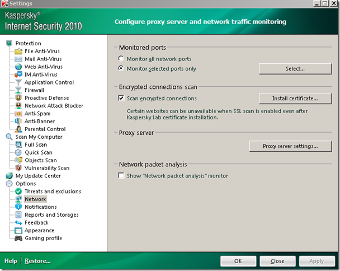
Task: Click the Quick Scan icon
Action: [x=18, y=152]
